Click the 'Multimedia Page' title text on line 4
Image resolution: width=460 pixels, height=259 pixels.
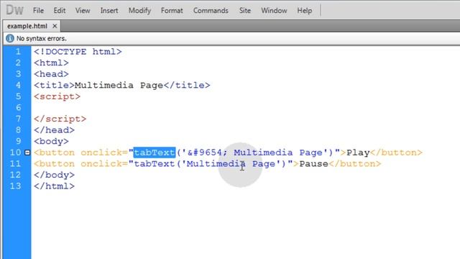[119, 85]
